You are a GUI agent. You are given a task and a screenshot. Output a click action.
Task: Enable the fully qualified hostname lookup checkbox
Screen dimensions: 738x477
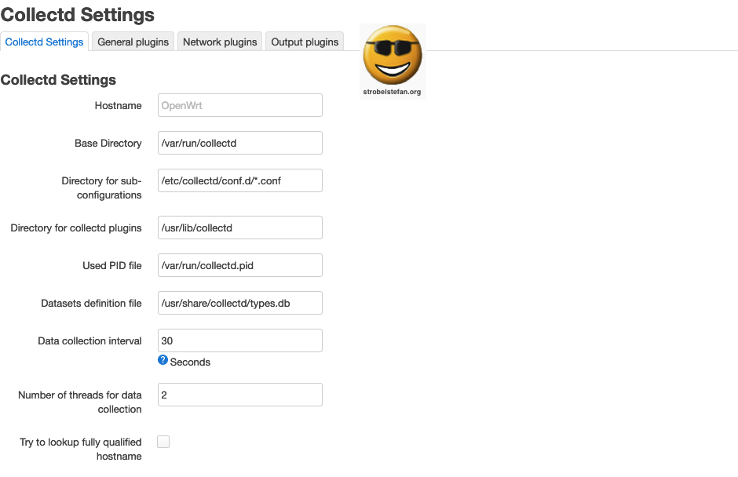tap(163, 442)
